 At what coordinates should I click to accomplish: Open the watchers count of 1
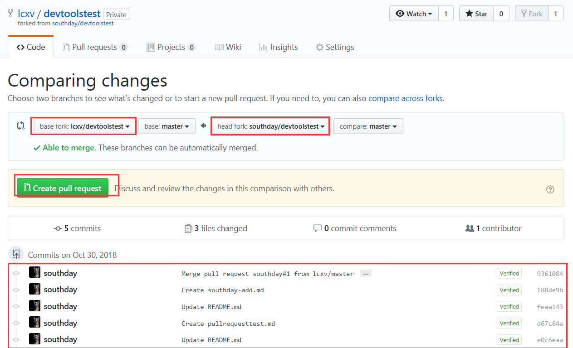click(446, 14)
